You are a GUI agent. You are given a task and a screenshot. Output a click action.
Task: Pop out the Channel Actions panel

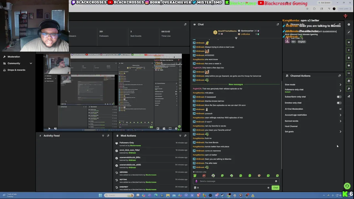coord(339,76)
